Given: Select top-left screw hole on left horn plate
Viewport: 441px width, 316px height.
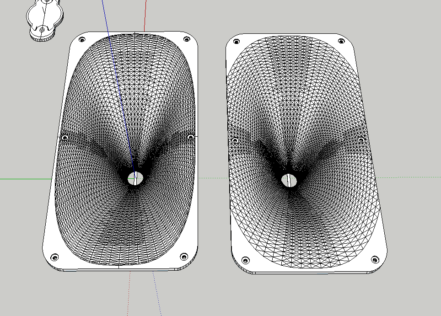Looking at the screenshot, I should pos(82,40).
